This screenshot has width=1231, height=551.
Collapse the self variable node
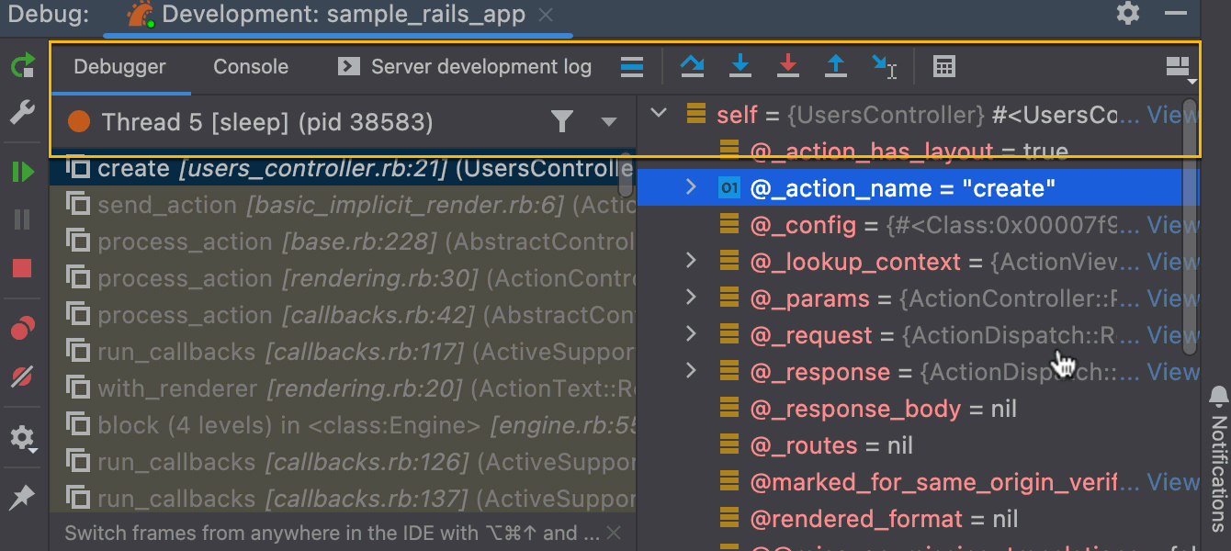pyautogui.click(x=657, y=112)
